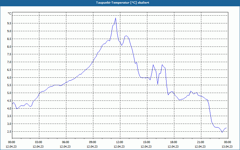Viewport: 240px width, 150px height.
Task: Click the curve's highest peak near 11:30
Action: 115,18
